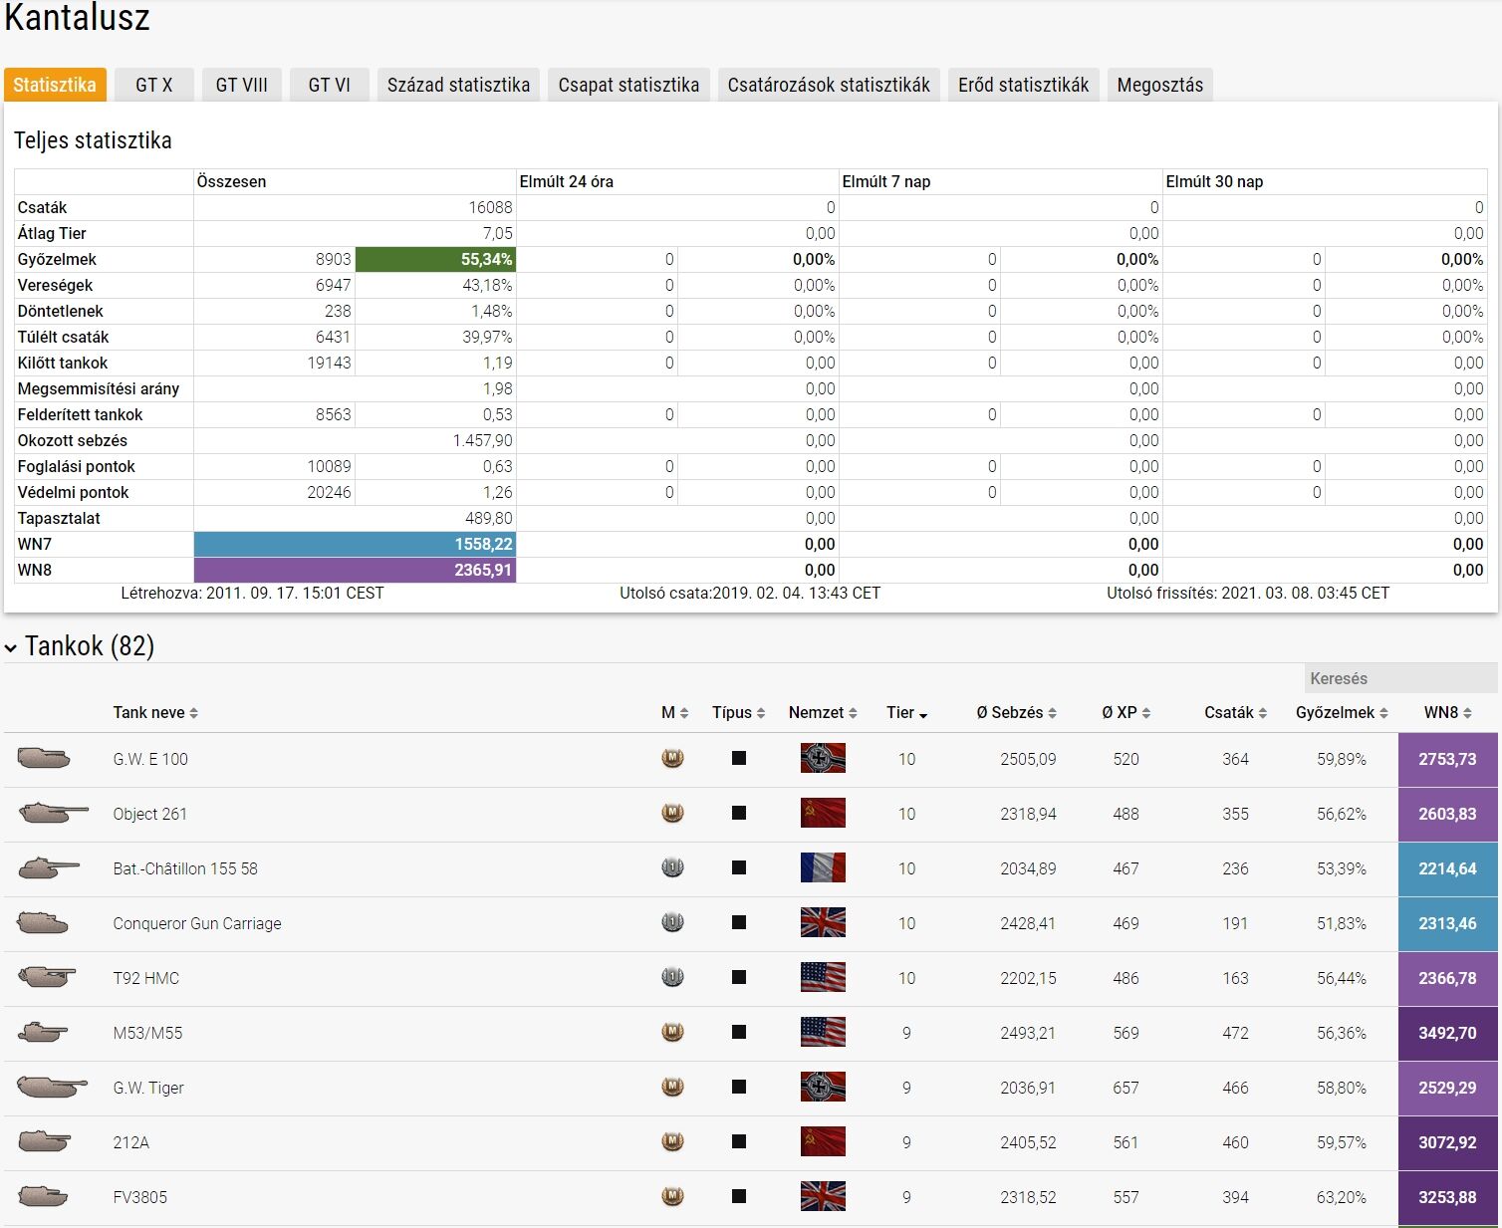Screen dimensions: 1502x1228
Task: Click the US flag in M53/M55 row
Action: [x=823, y=1033]
